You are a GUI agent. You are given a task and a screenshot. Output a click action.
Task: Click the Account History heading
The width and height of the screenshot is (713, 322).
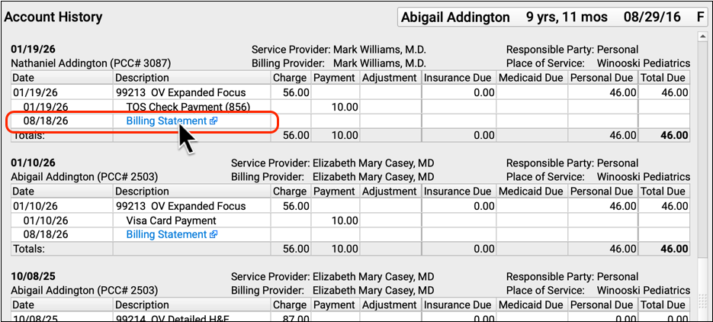53,18
